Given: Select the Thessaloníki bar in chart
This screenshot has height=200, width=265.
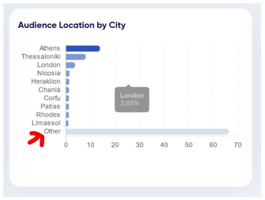Looking at the screenshot, I should point(76,57).
